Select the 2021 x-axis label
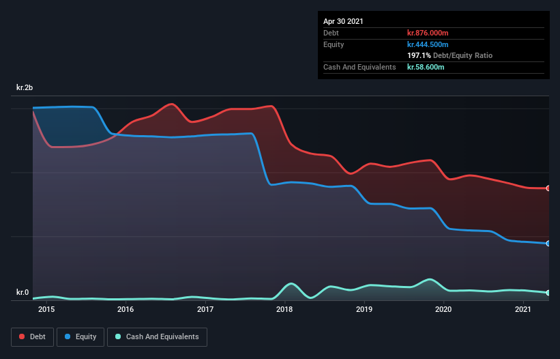 point(523,309)
